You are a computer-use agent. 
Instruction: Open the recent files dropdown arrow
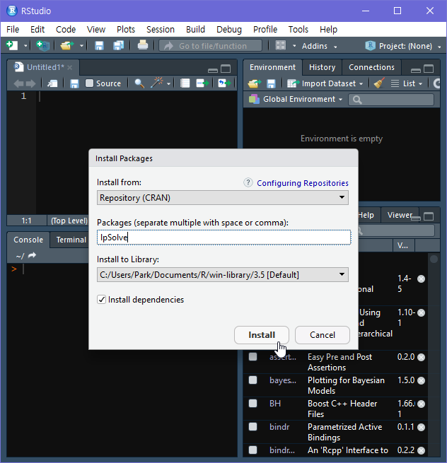(81, 46)
